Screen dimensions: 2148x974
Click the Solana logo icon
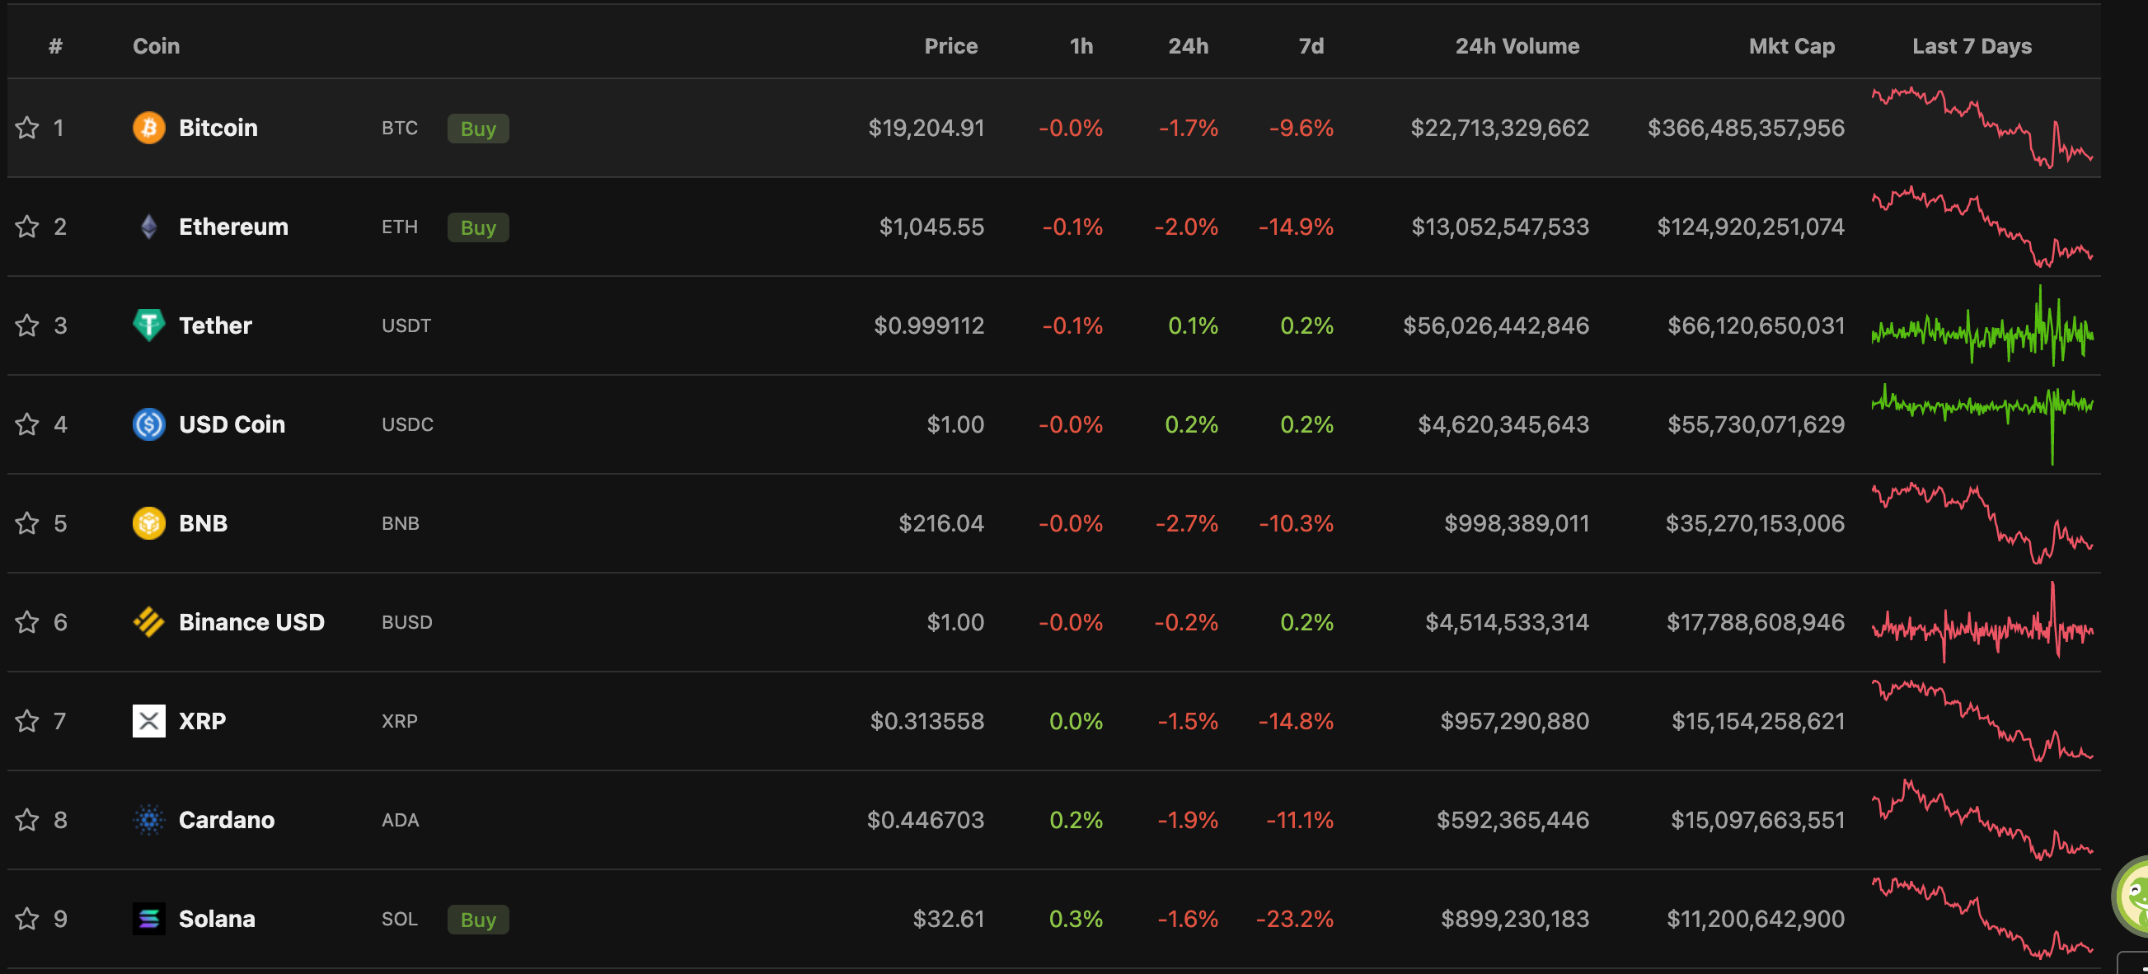148,919
